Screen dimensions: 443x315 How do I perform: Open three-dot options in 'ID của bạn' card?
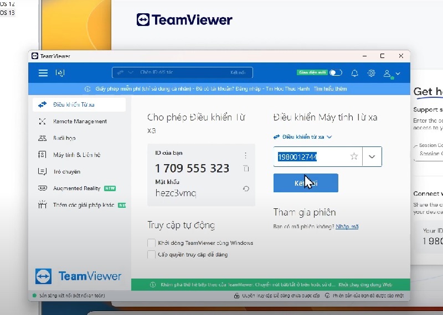point(245,155)
